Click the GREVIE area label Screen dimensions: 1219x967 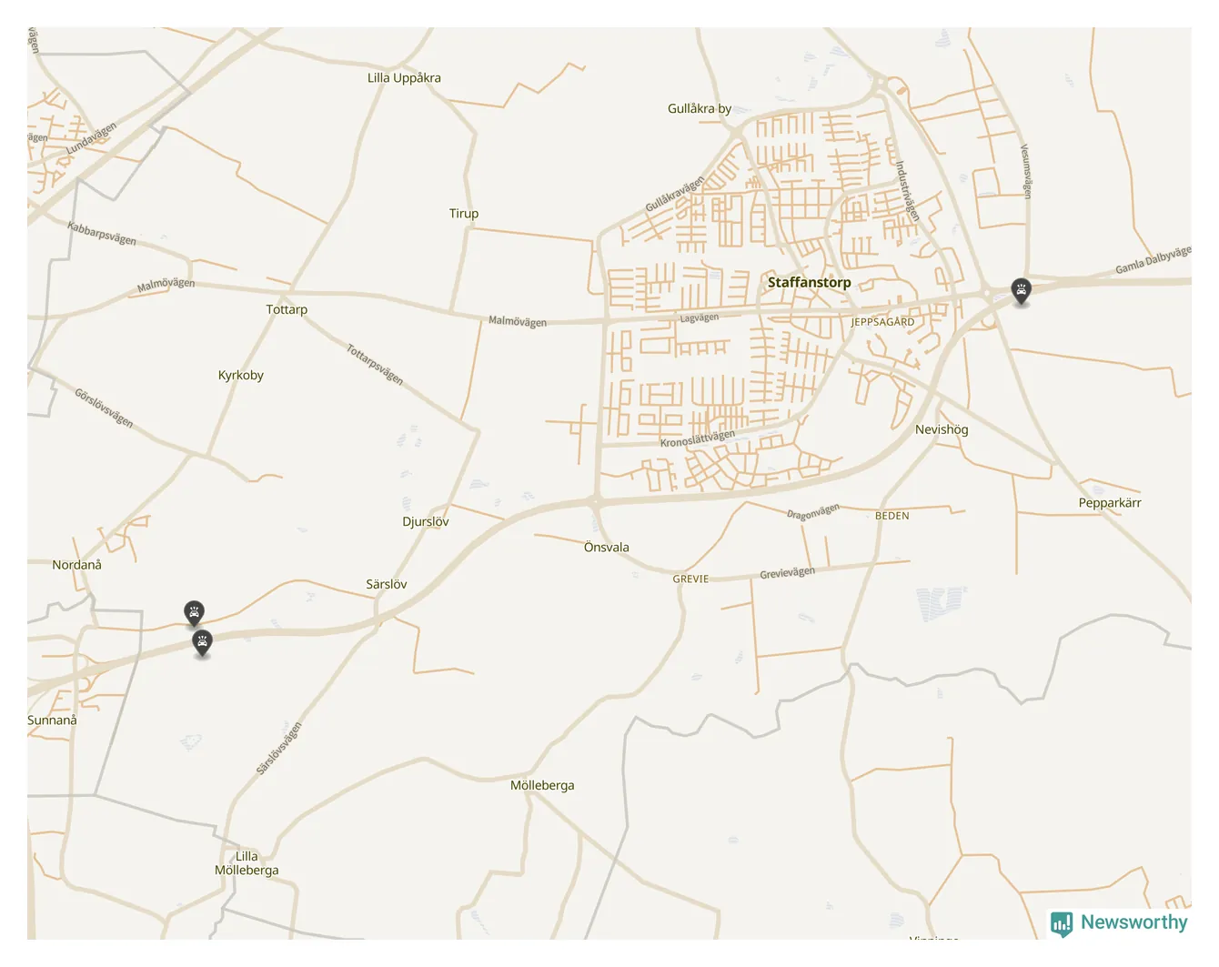690,579
